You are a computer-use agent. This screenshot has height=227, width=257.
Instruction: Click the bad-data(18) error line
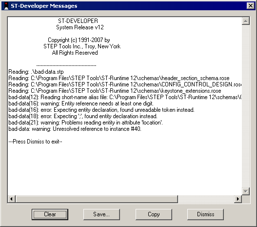83,116
